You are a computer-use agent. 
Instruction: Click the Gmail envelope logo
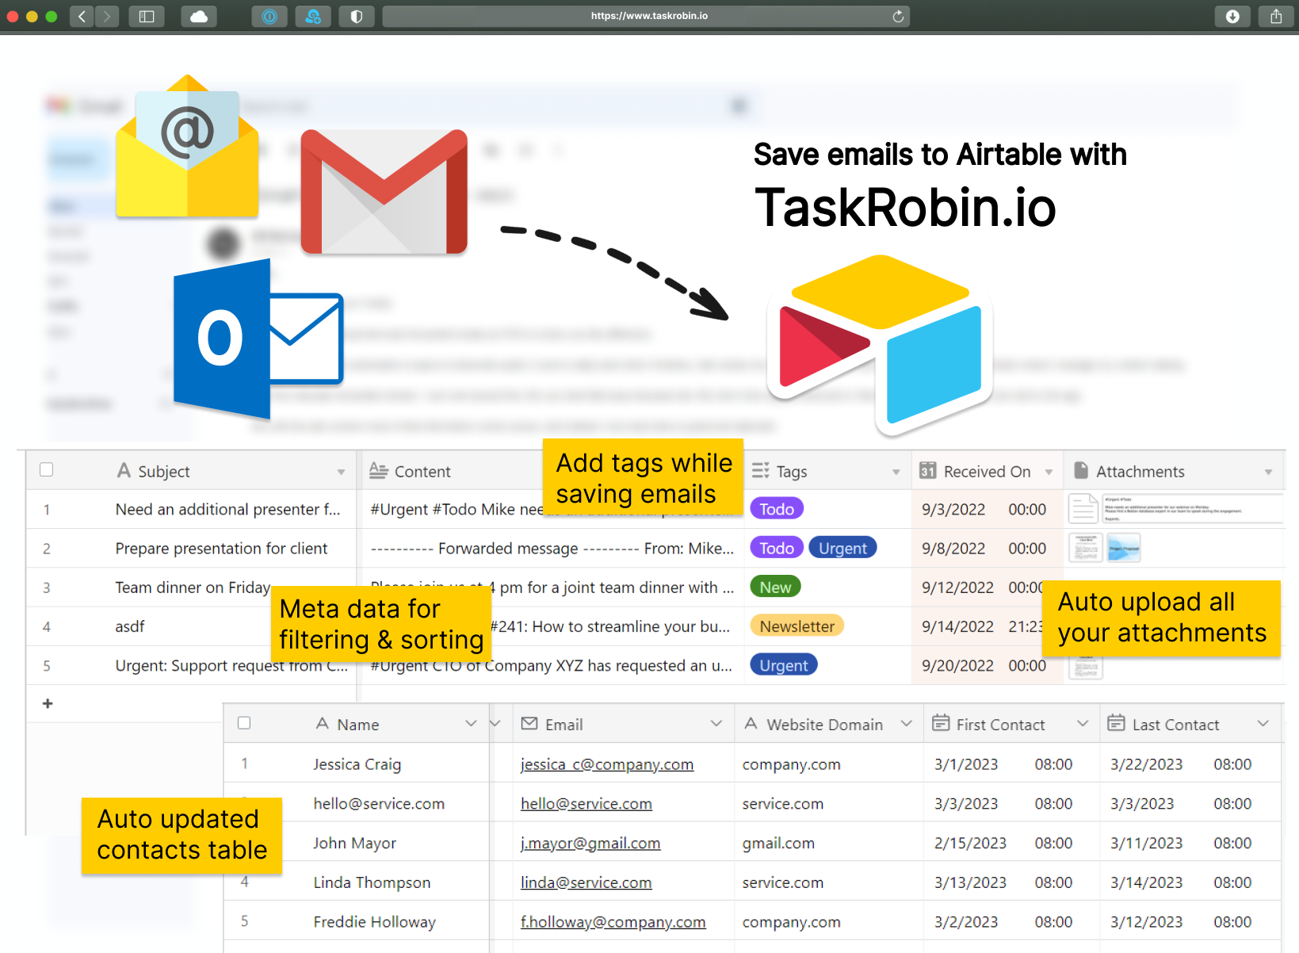point(384,192)
